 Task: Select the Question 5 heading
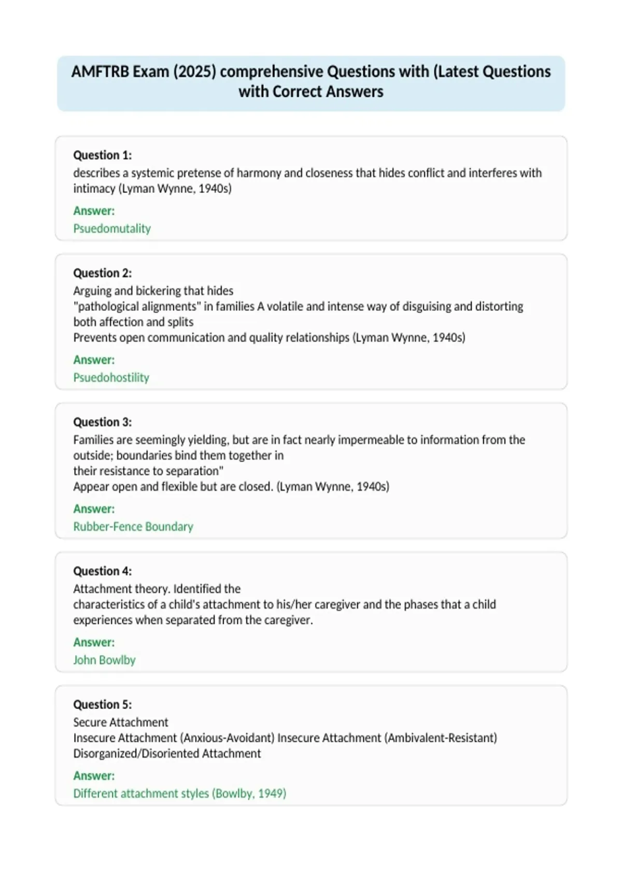(103, 705)
